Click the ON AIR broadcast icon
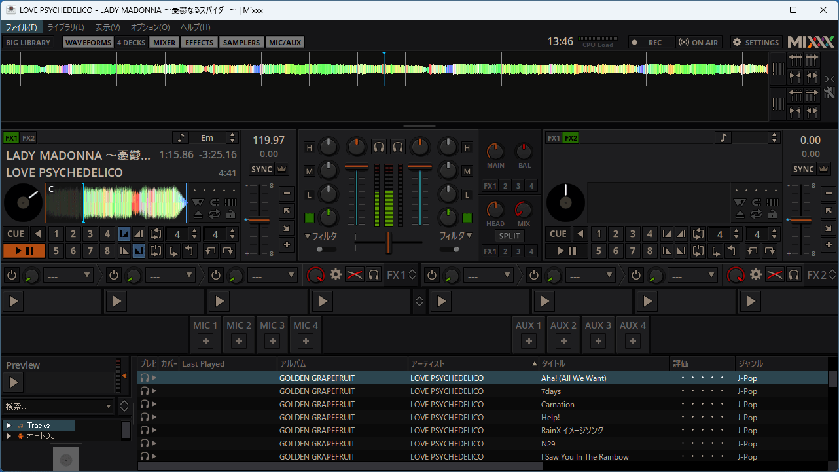 click(698, 42)
